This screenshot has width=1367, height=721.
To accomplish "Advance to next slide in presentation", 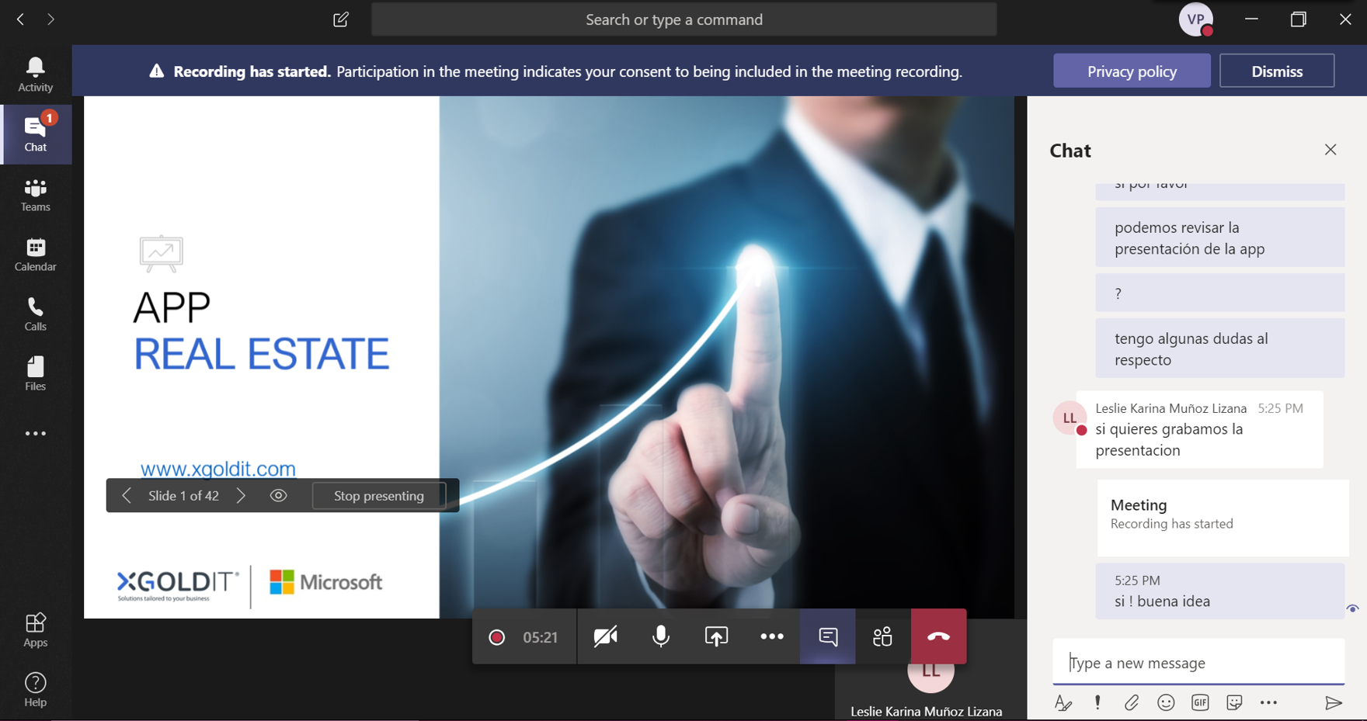I will click(x=241, y=495).
